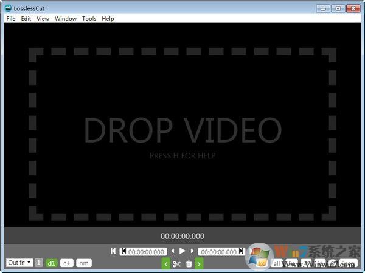Open the View menu
Screen dimensions: 365x273
pos(43,19)
